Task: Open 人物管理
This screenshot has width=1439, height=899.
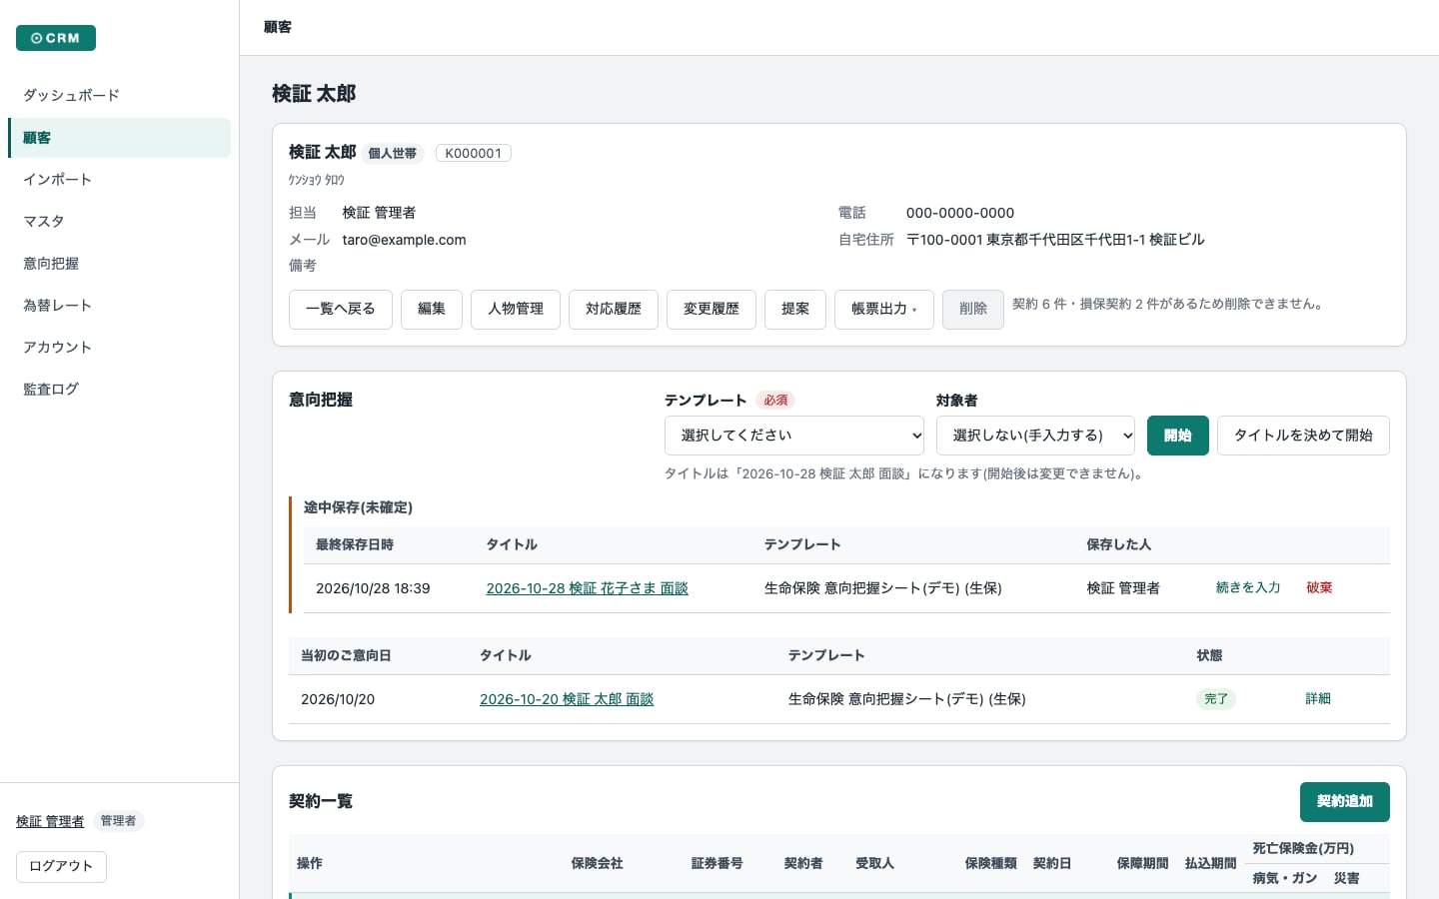Action: [516, 310]
